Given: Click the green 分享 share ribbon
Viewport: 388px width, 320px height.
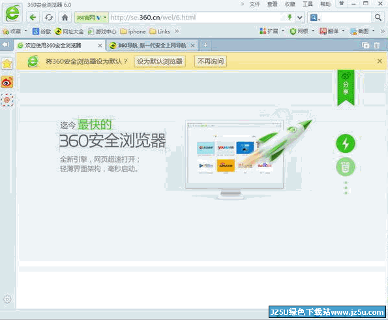Looking at the screenshot, I should click(x=346, y=88).
